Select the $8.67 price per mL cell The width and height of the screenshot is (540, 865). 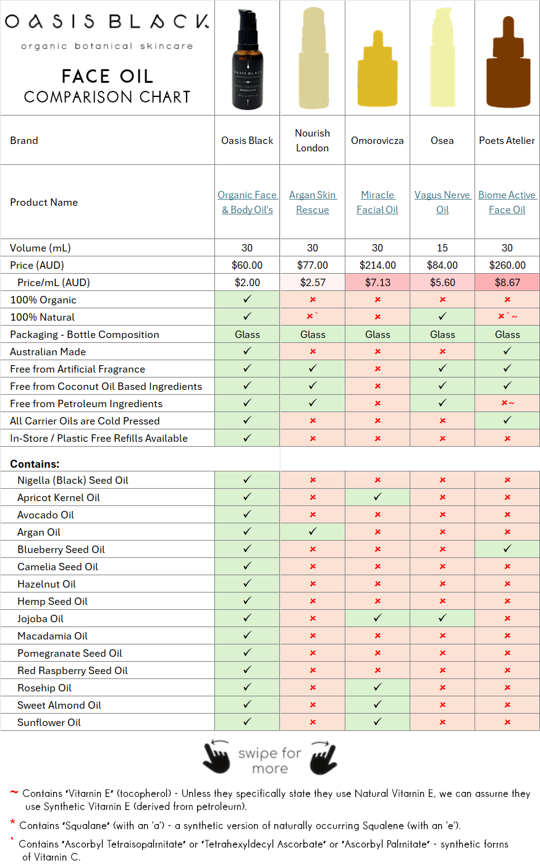pyautogui.click(x=507, y=282)
